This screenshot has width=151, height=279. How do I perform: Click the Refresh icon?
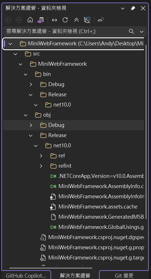65,20
